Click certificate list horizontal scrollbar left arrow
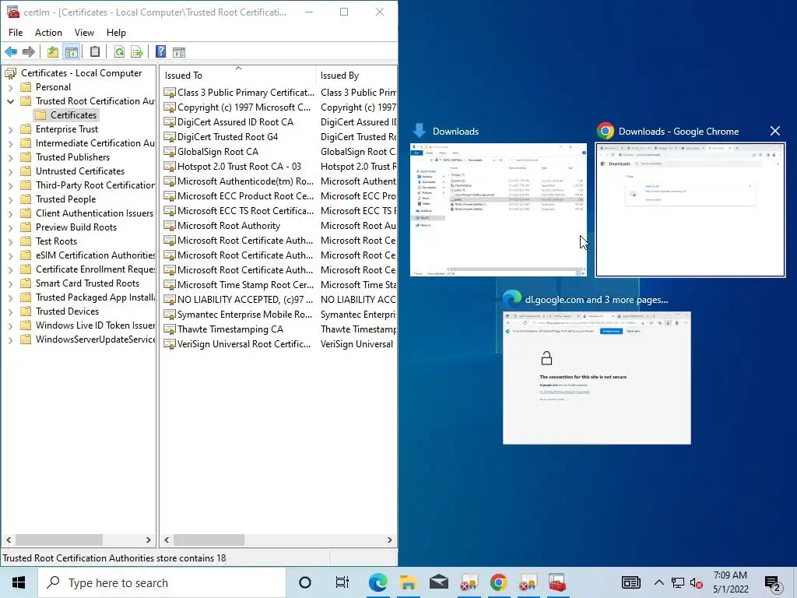This screenshot has height=598, width=797. (167, 540)
